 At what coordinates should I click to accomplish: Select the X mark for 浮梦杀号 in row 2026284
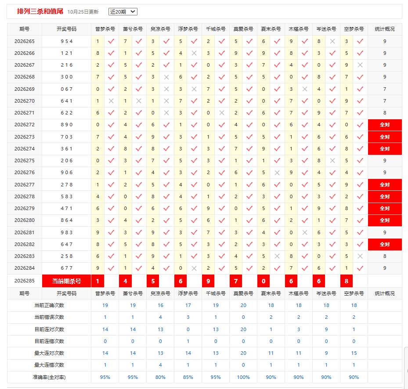click(x=194, y=268)
